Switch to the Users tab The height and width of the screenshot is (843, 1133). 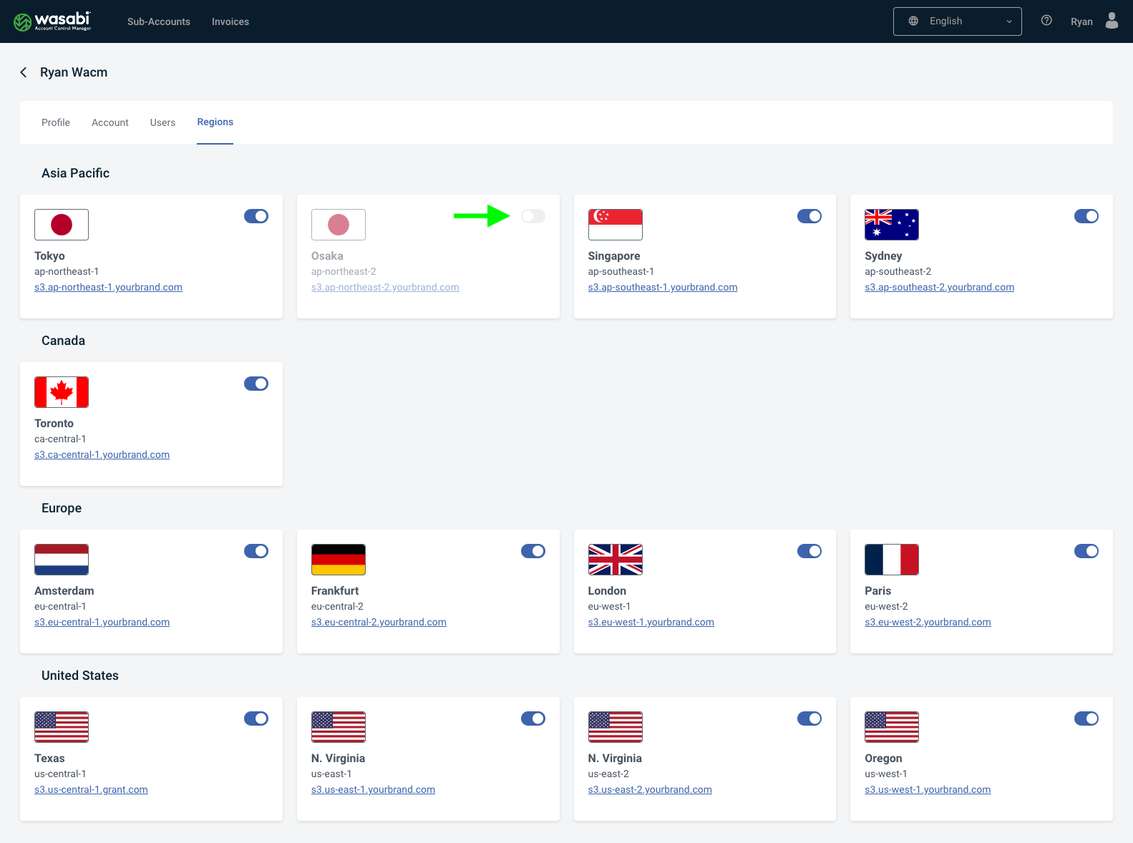(162, 122)
